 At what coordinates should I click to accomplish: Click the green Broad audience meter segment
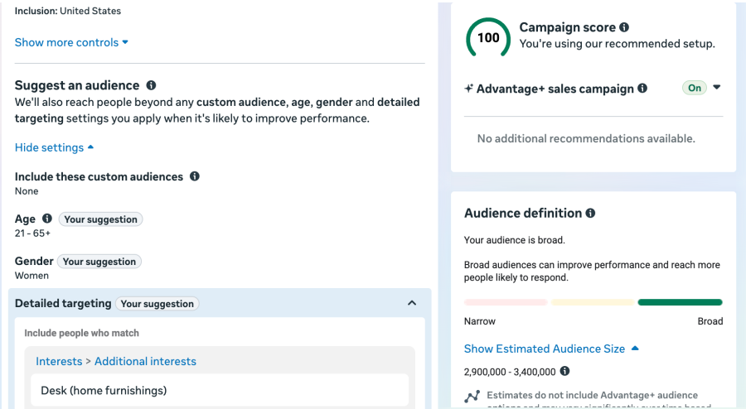[680, 302]
